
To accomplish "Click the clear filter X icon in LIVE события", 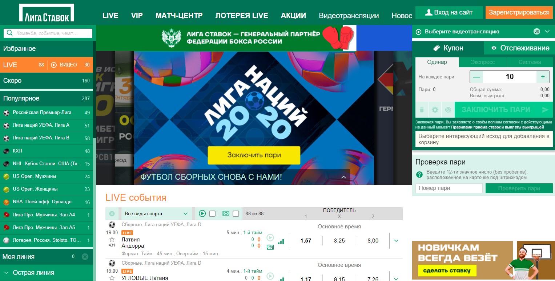I will pyautogui.click(x=112, y=214).
